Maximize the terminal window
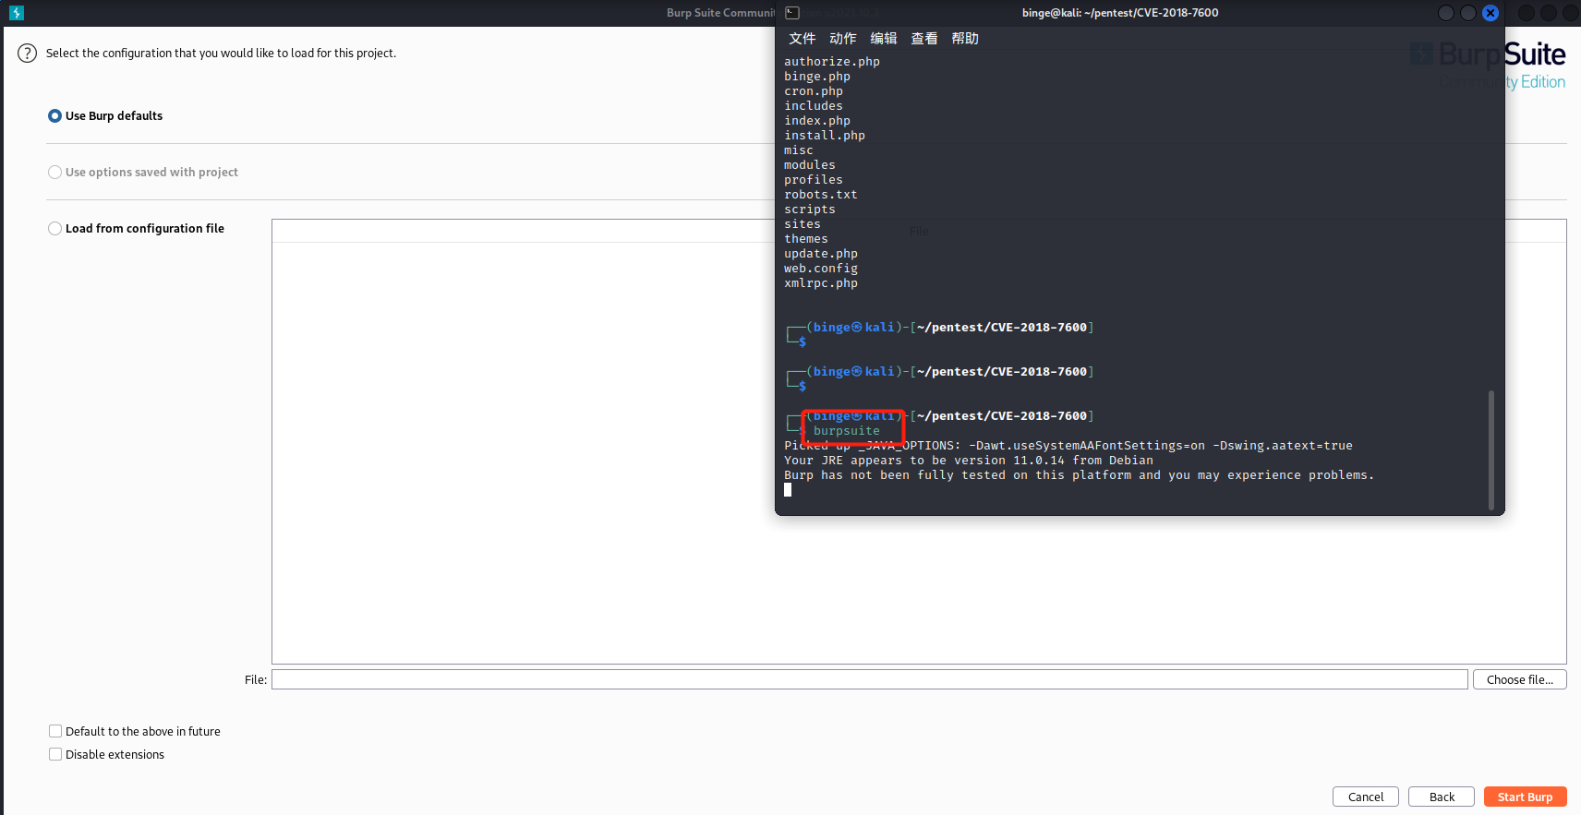Image resolution: width=1581 pixels, height=815 pixels. pos(1468,13)
